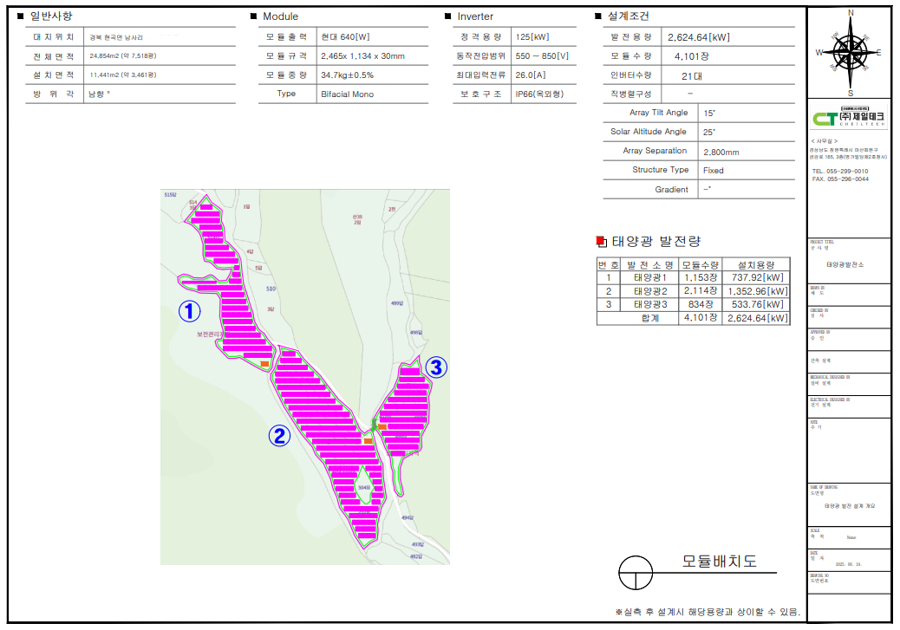Image resolution: width=900 pixels, height=630 pixels.
Task: Click the 모듈배치도 drawing title text
Action: (719, 562)
